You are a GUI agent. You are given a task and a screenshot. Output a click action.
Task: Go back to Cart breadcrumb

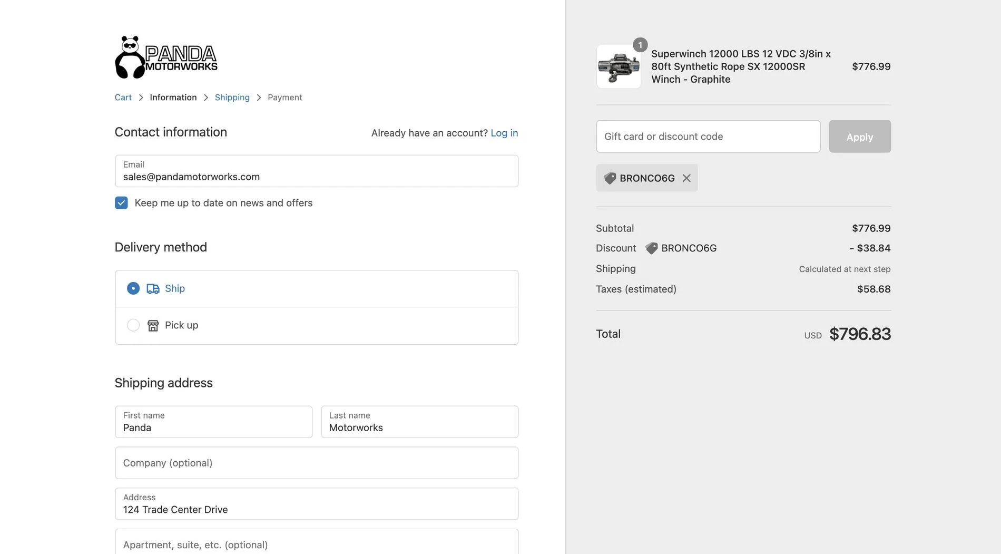point(123,98)
